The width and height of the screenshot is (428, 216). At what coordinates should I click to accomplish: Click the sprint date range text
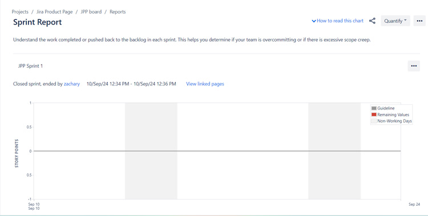tap(131, 84)
